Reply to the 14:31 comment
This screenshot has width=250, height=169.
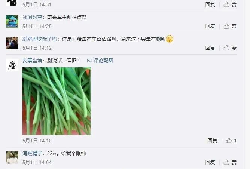pyautogui.click(x=210, y=4)
